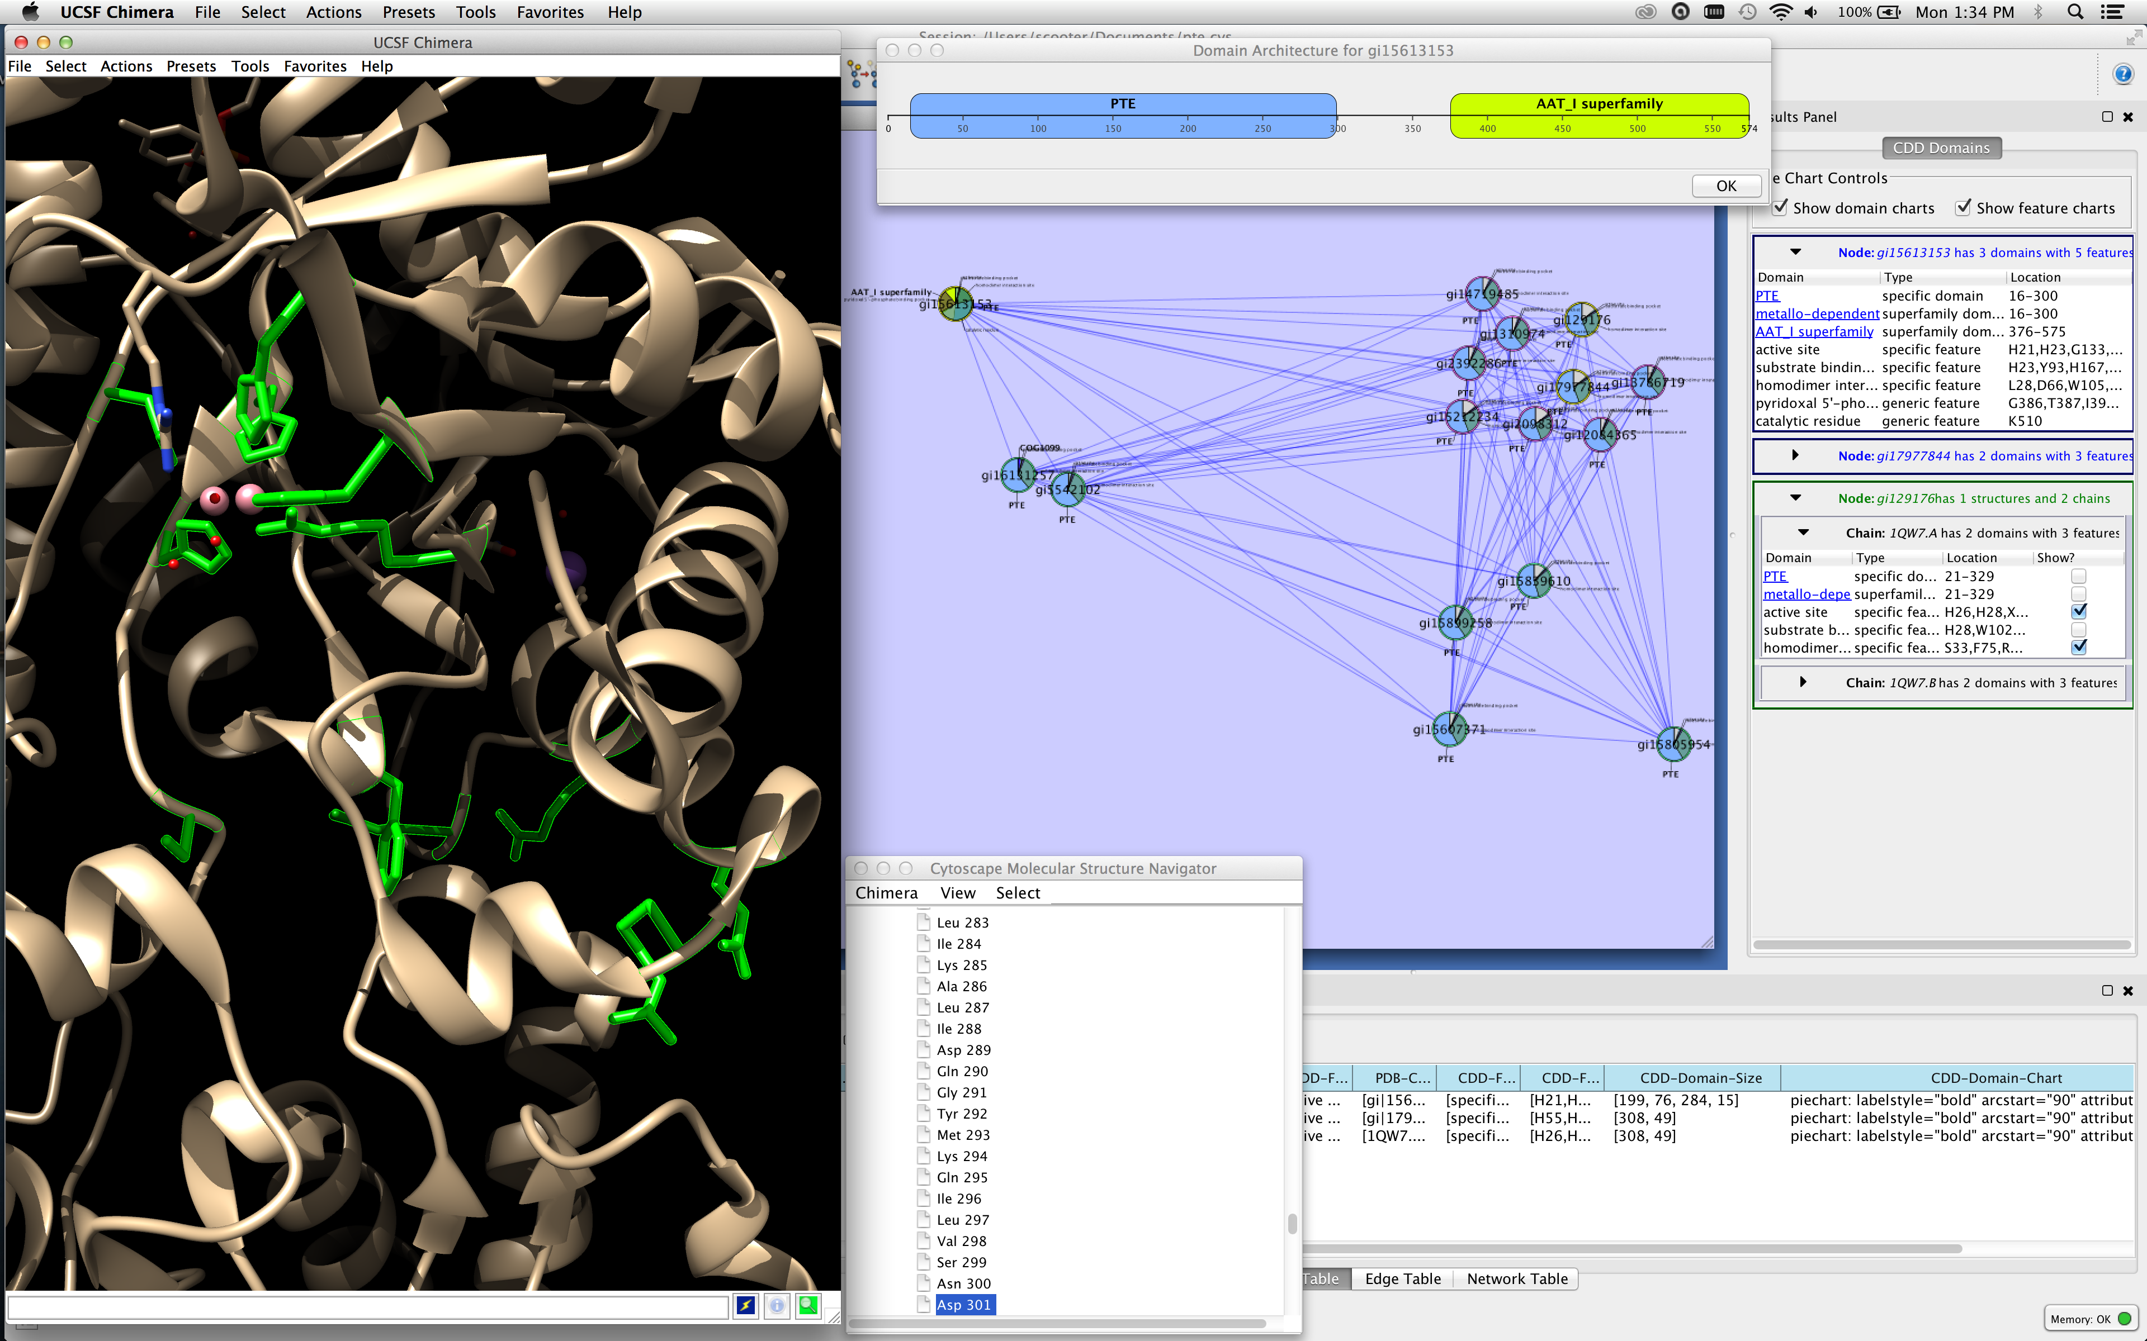This screenshot has height=1341, width=2147.
Task: Open the blue help question mark icon
Action: tap(2122, 74)
